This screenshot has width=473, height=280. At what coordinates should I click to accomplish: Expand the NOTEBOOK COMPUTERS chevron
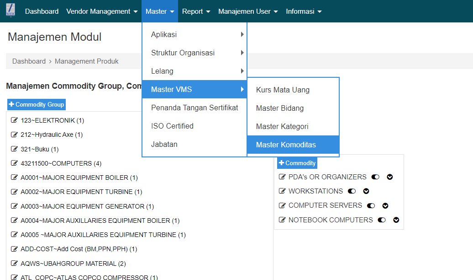(x=396, y=220)
